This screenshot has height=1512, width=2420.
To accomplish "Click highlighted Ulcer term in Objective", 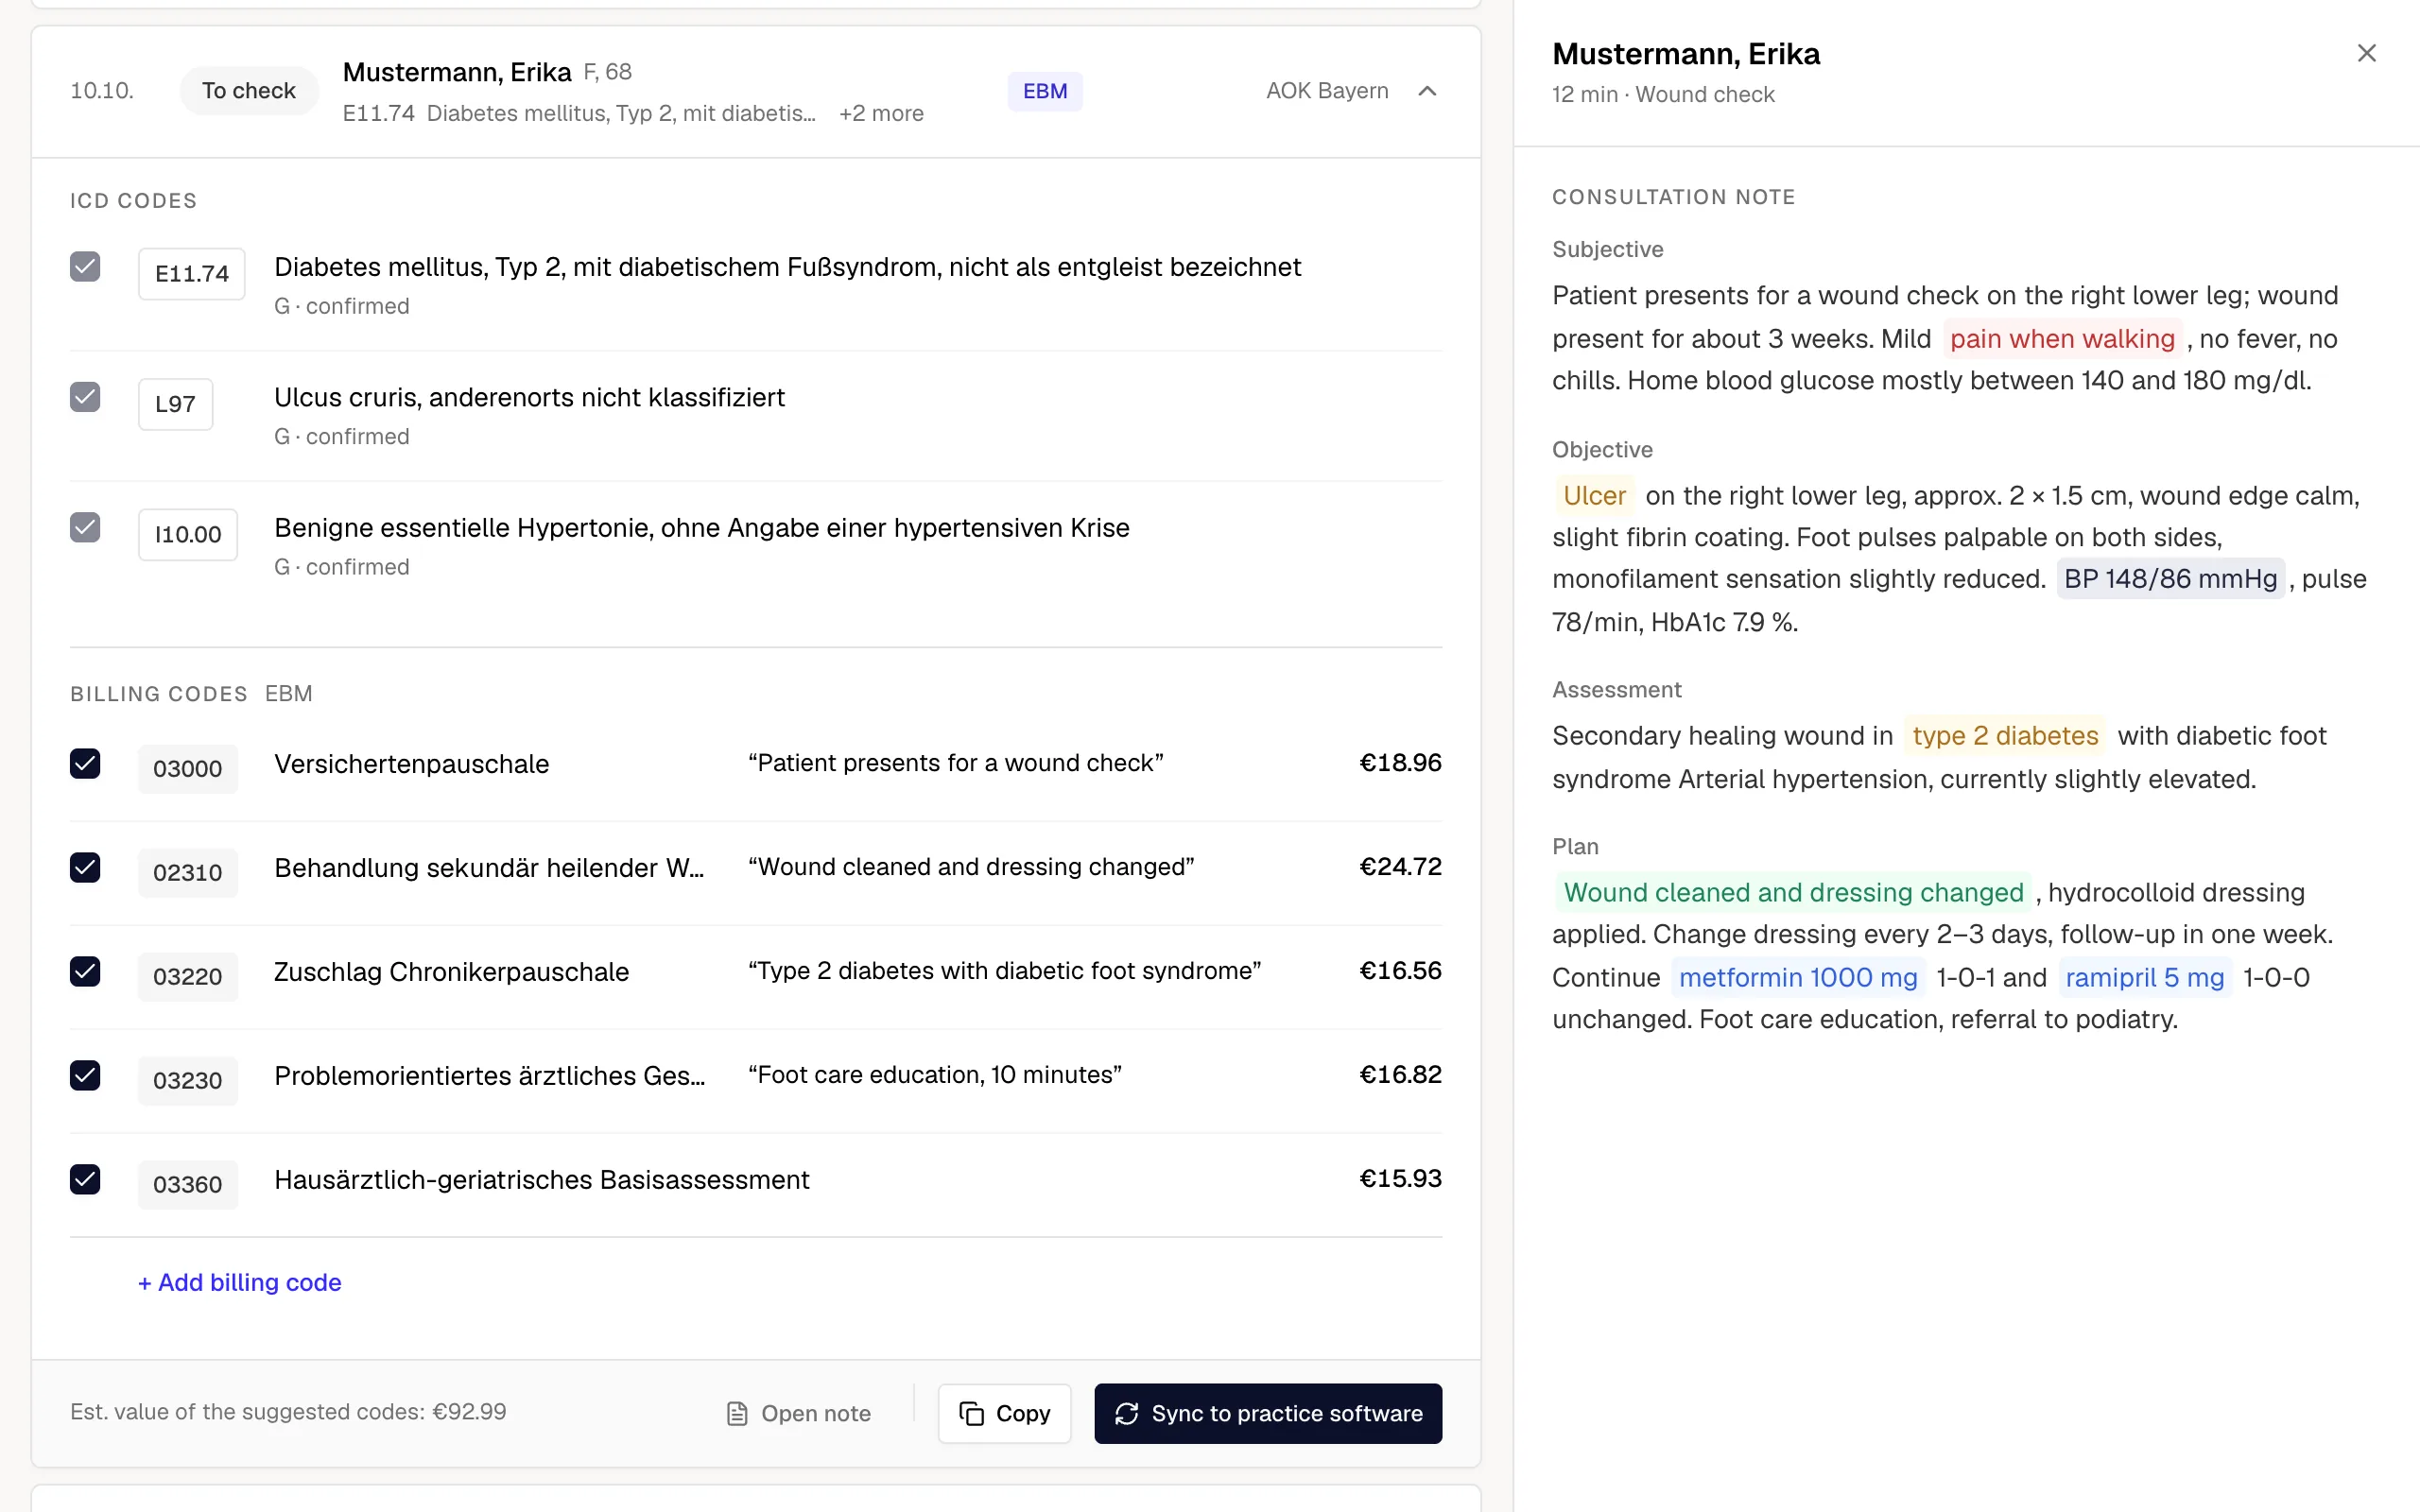I will tap(1594, 495).
